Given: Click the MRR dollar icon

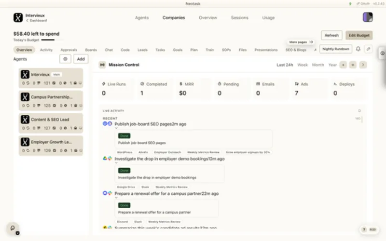Looking at the screenshot, I should [180, 84].
